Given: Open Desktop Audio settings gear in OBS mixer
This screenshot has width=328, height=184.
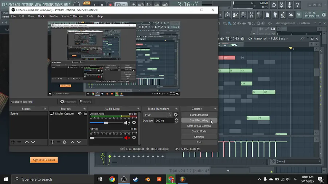Looking at the screenshot, I should pyautogui.click(x=134, y=123).
